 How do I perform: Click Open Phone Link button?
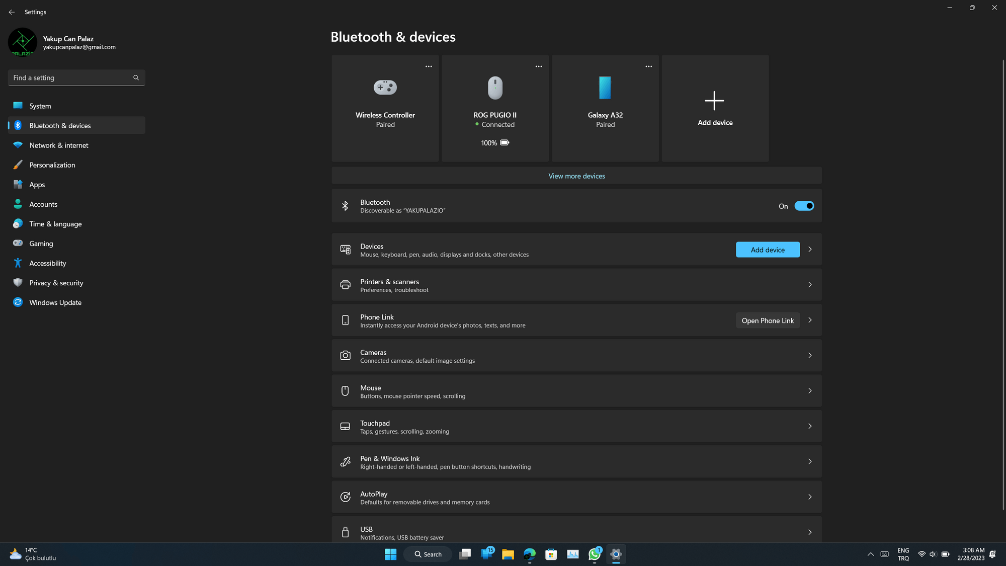point(768,320)
